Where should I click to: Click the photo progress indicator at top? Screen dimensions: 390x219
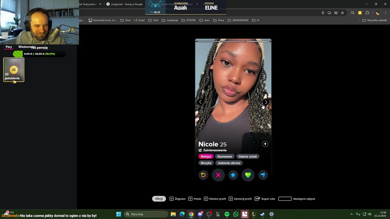tap(233, 41)
